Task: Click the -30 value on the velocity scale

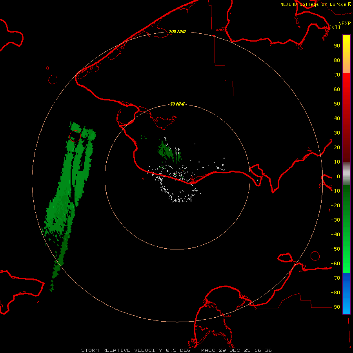Action: pos(335,220)
